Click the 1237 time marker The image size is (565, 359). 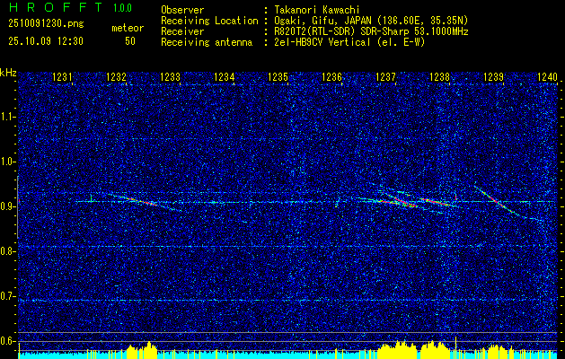385,76
